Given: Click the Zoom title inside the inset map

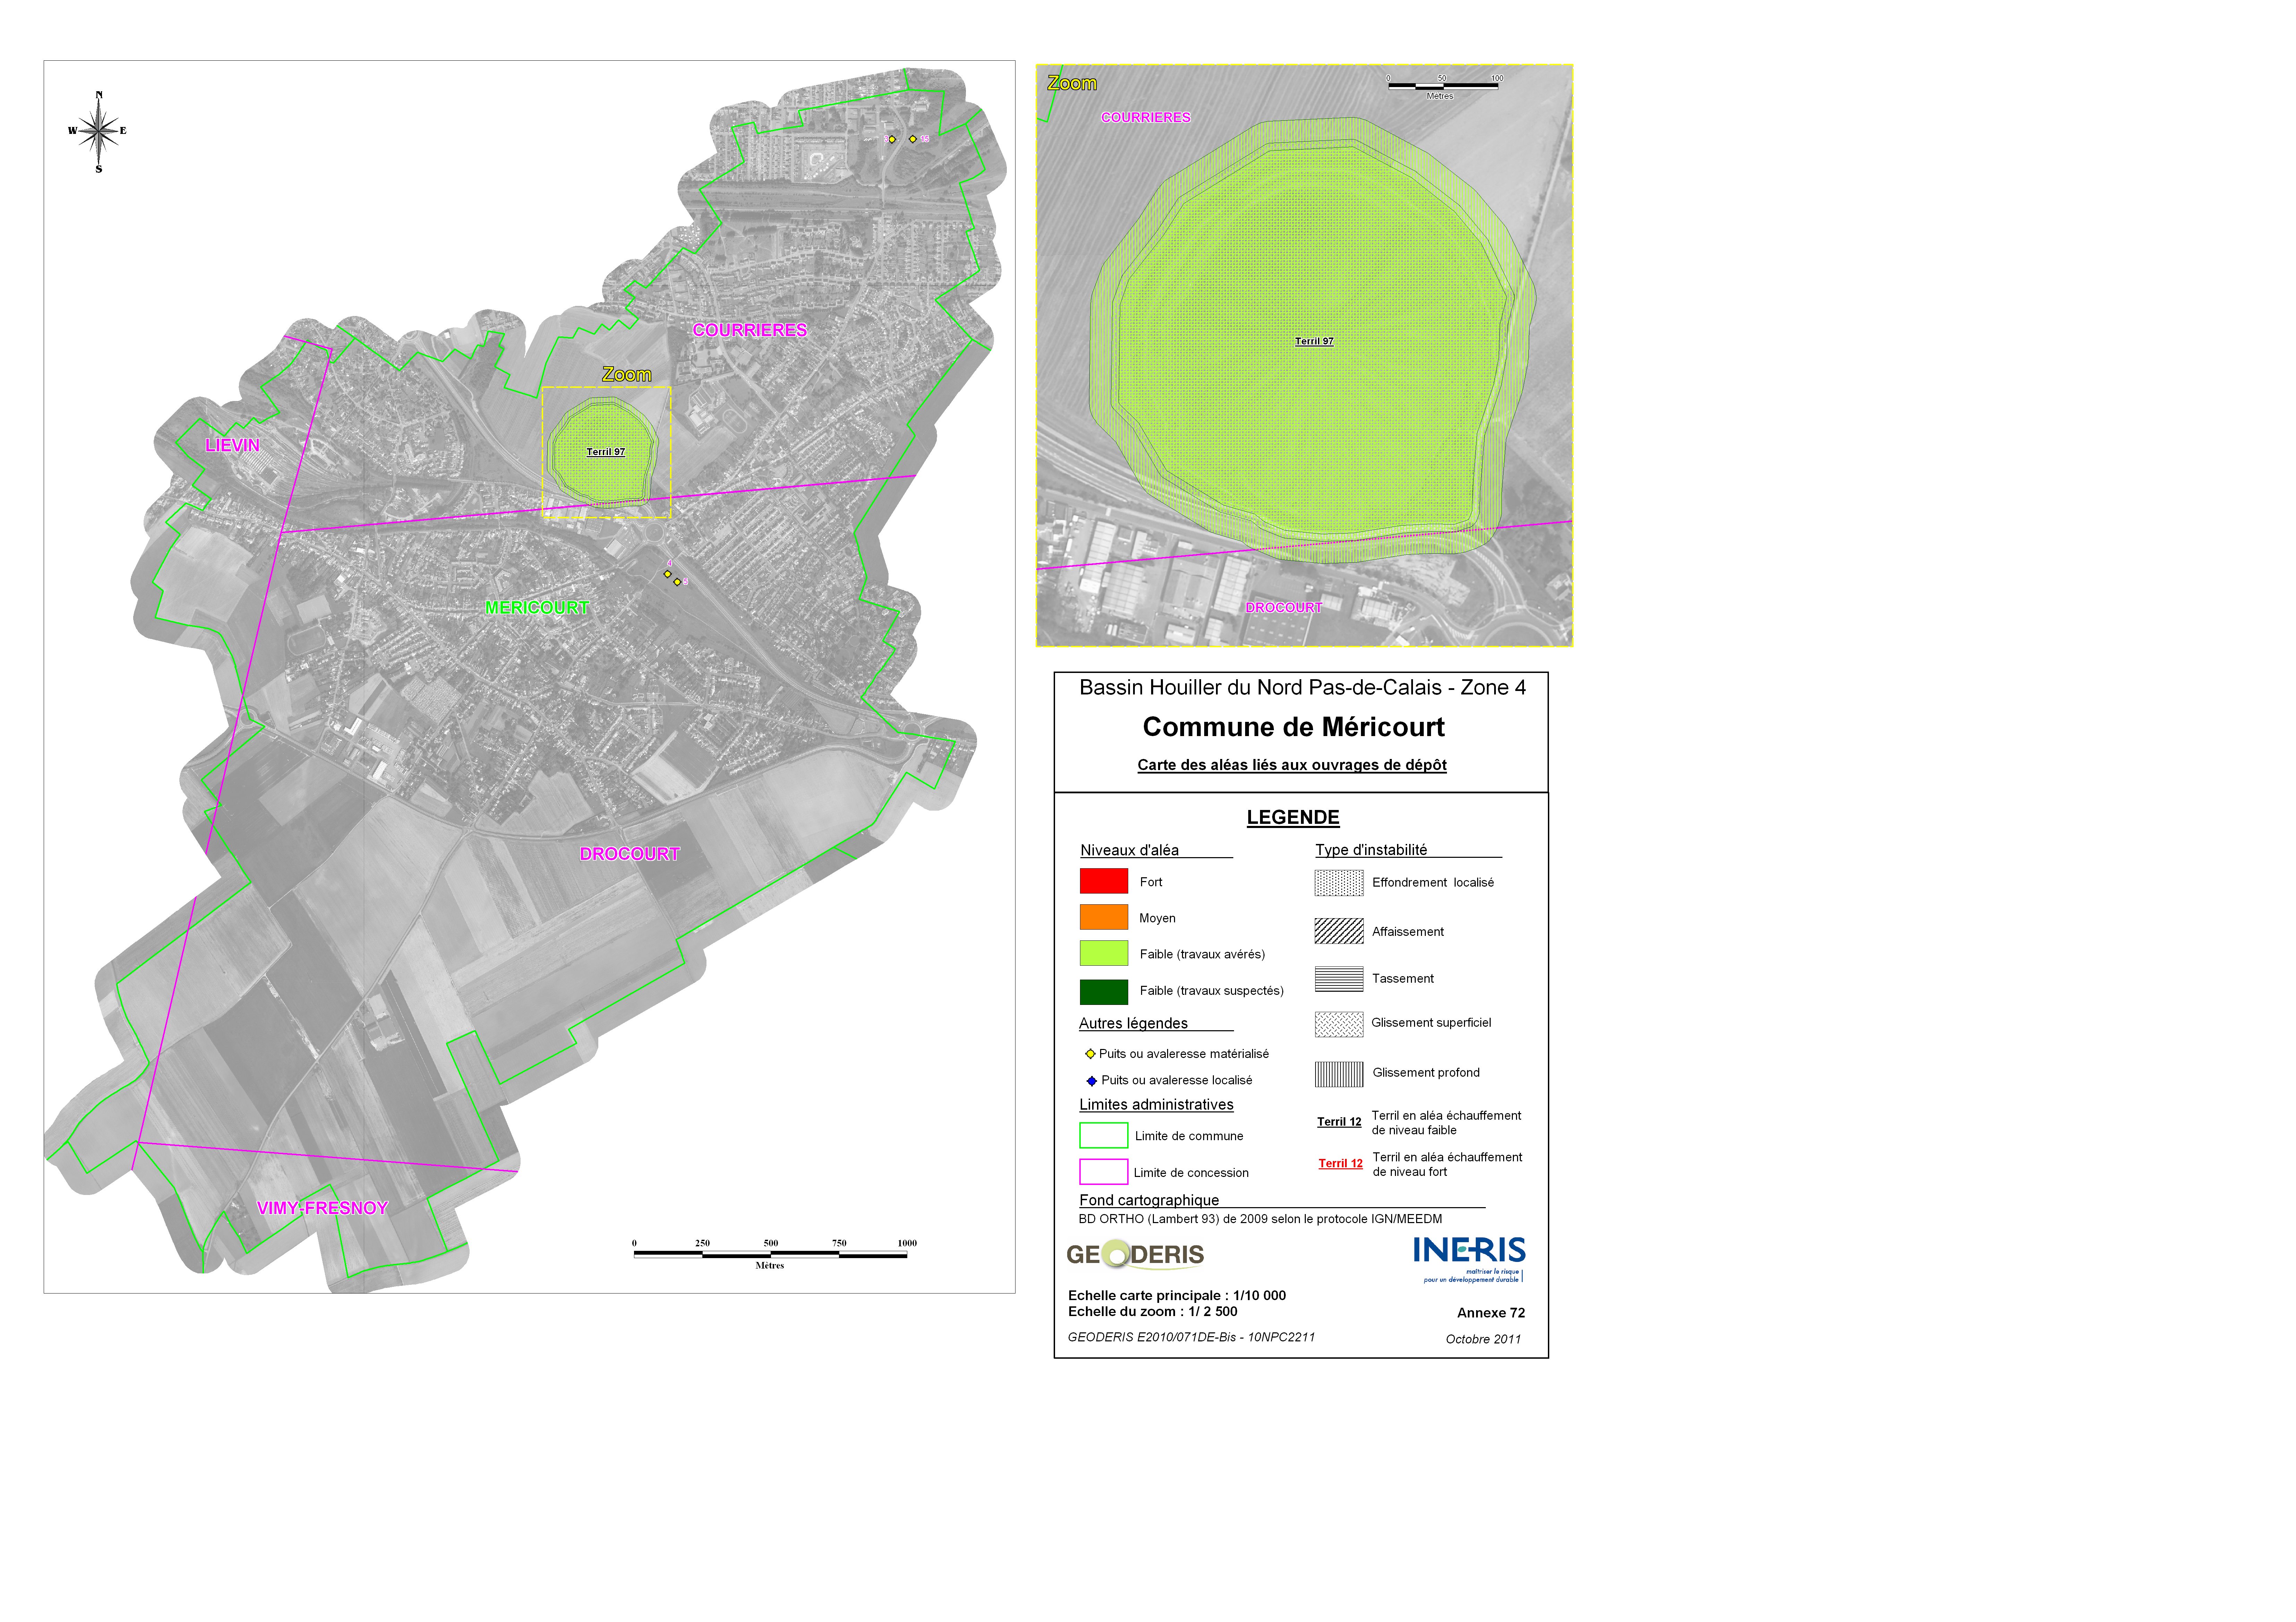Looking at the screenshot, I should pyautogui.click(x=1072, y=83).
